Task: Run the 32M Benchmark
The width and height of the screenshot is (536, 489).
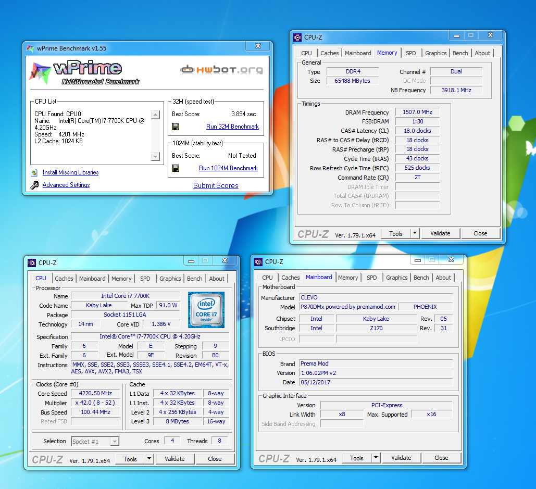Action: (232, 127)
